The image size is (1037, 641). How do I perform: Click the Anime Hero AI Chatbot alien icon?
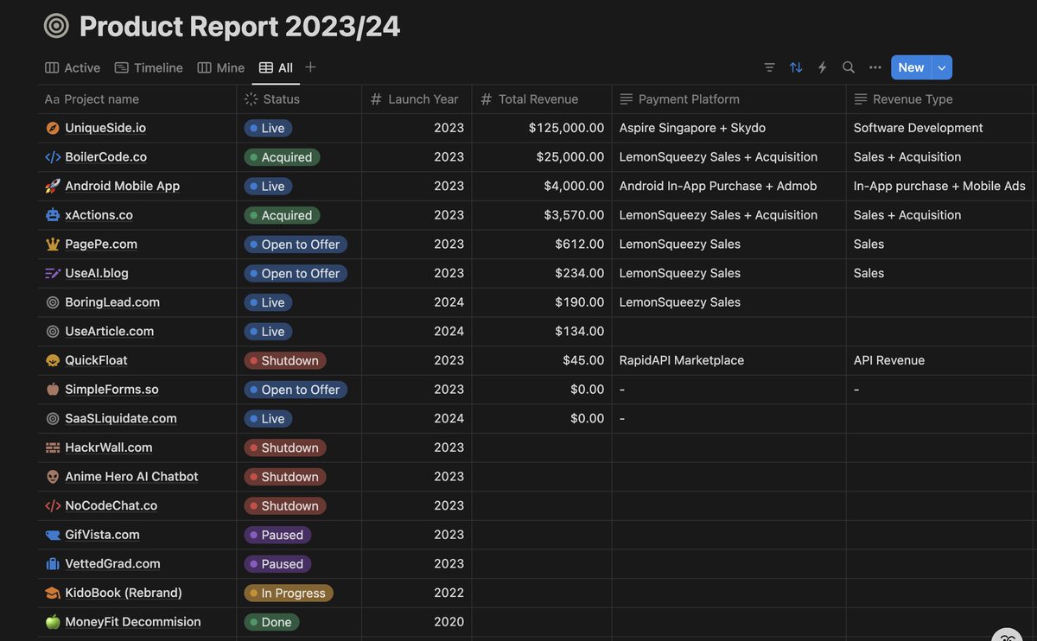tap(53, 477)
